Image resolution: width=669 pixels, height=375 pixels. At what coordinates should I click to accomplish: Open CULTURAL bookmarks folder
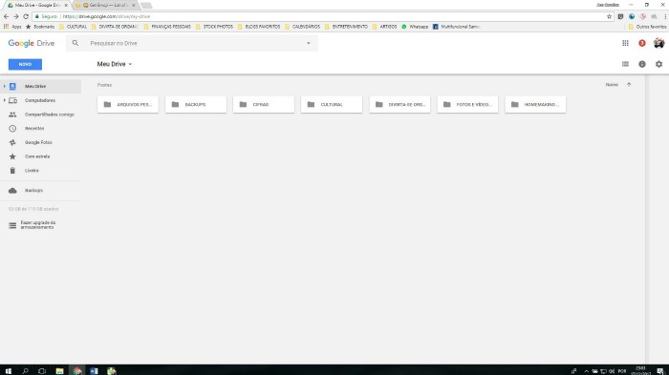tap(73, 27)
